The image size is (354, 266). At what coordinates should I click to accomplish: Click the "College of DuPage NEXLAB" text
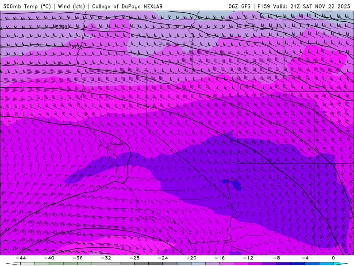127,6
